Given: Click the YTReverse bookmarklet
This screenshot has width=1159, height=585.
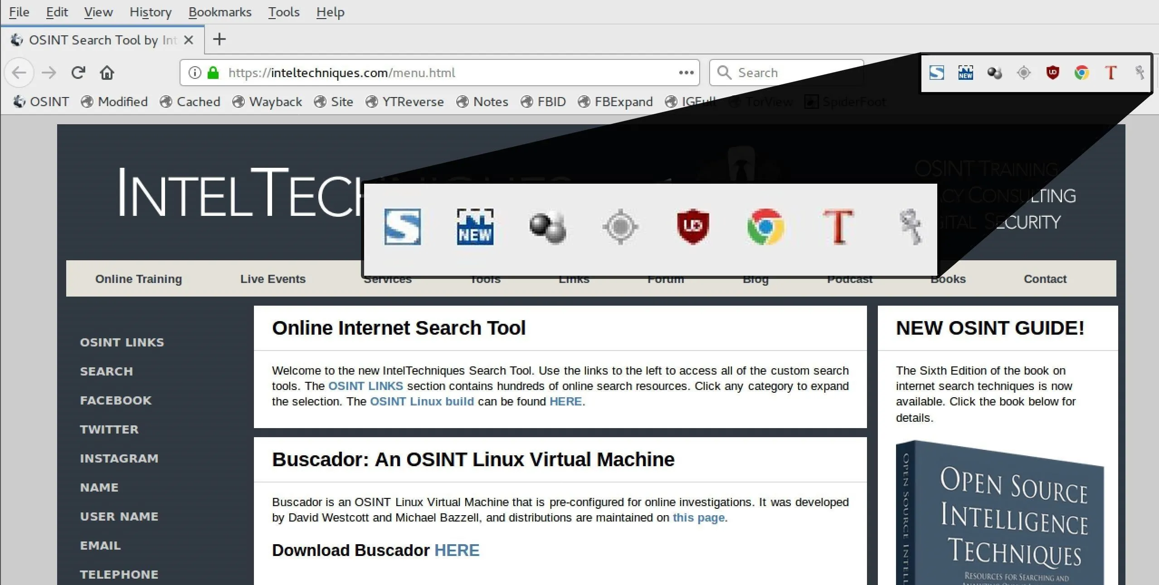Looking at the screenshot, I should 404,102.
